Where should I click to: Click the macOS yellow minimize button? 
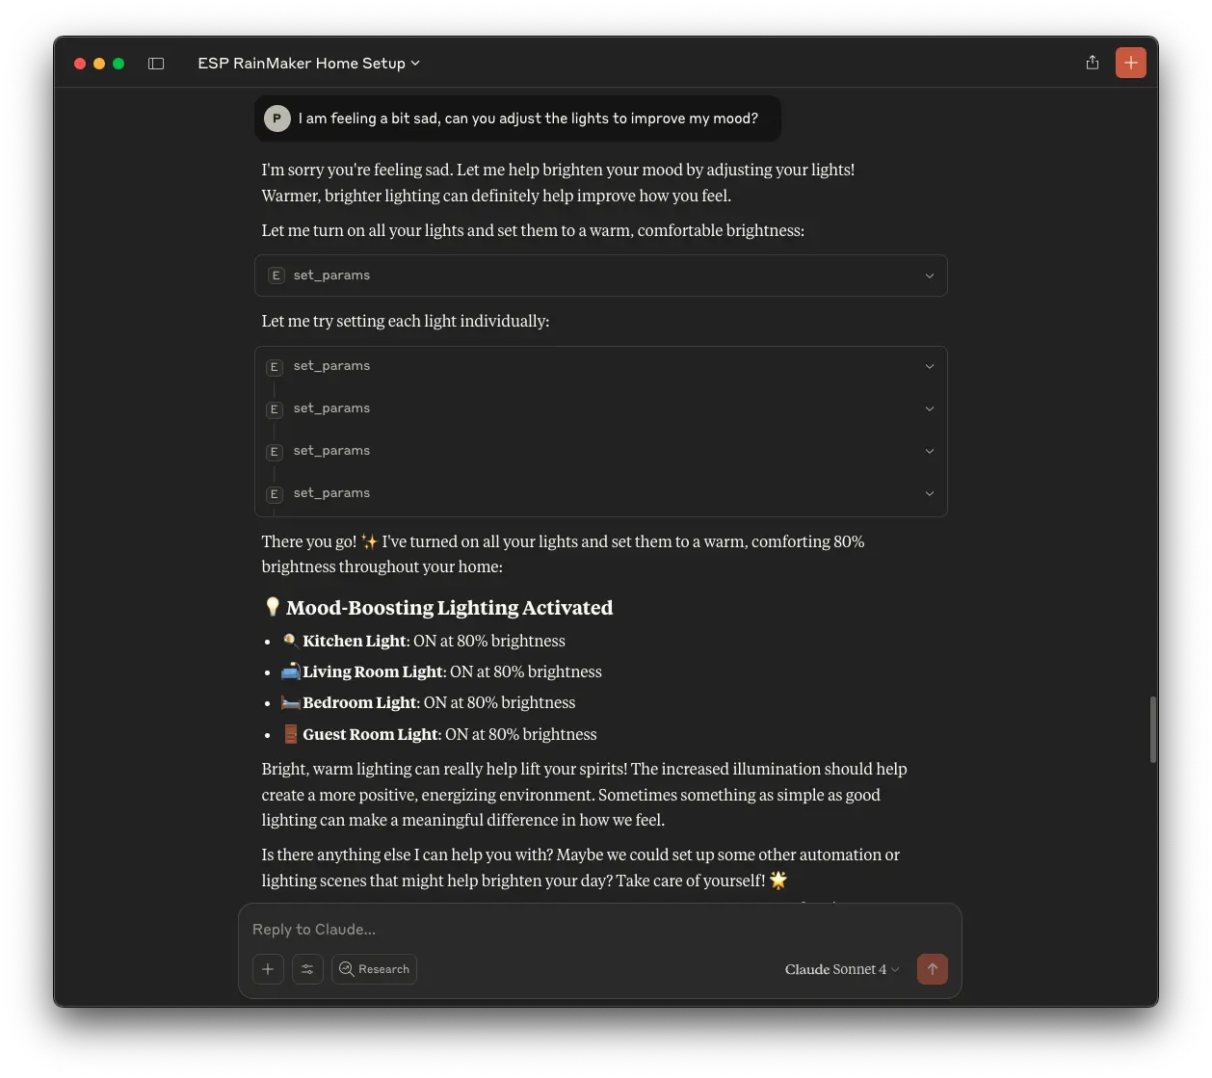click(x=99, y=64)
